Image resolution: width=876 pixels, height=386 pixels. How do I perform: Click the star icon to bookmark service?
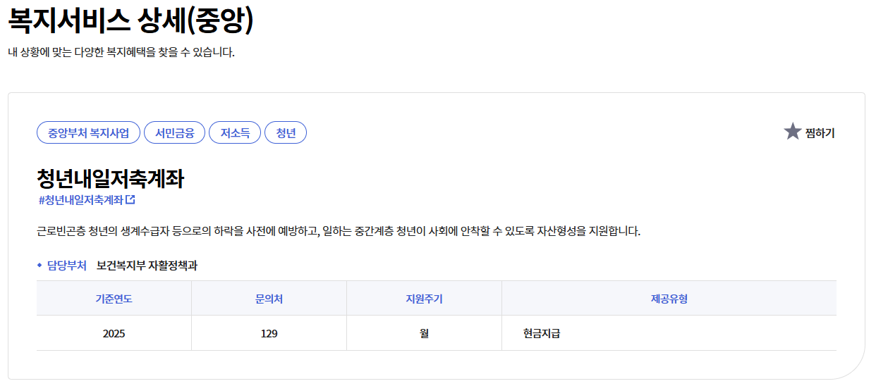pos(792,132)
